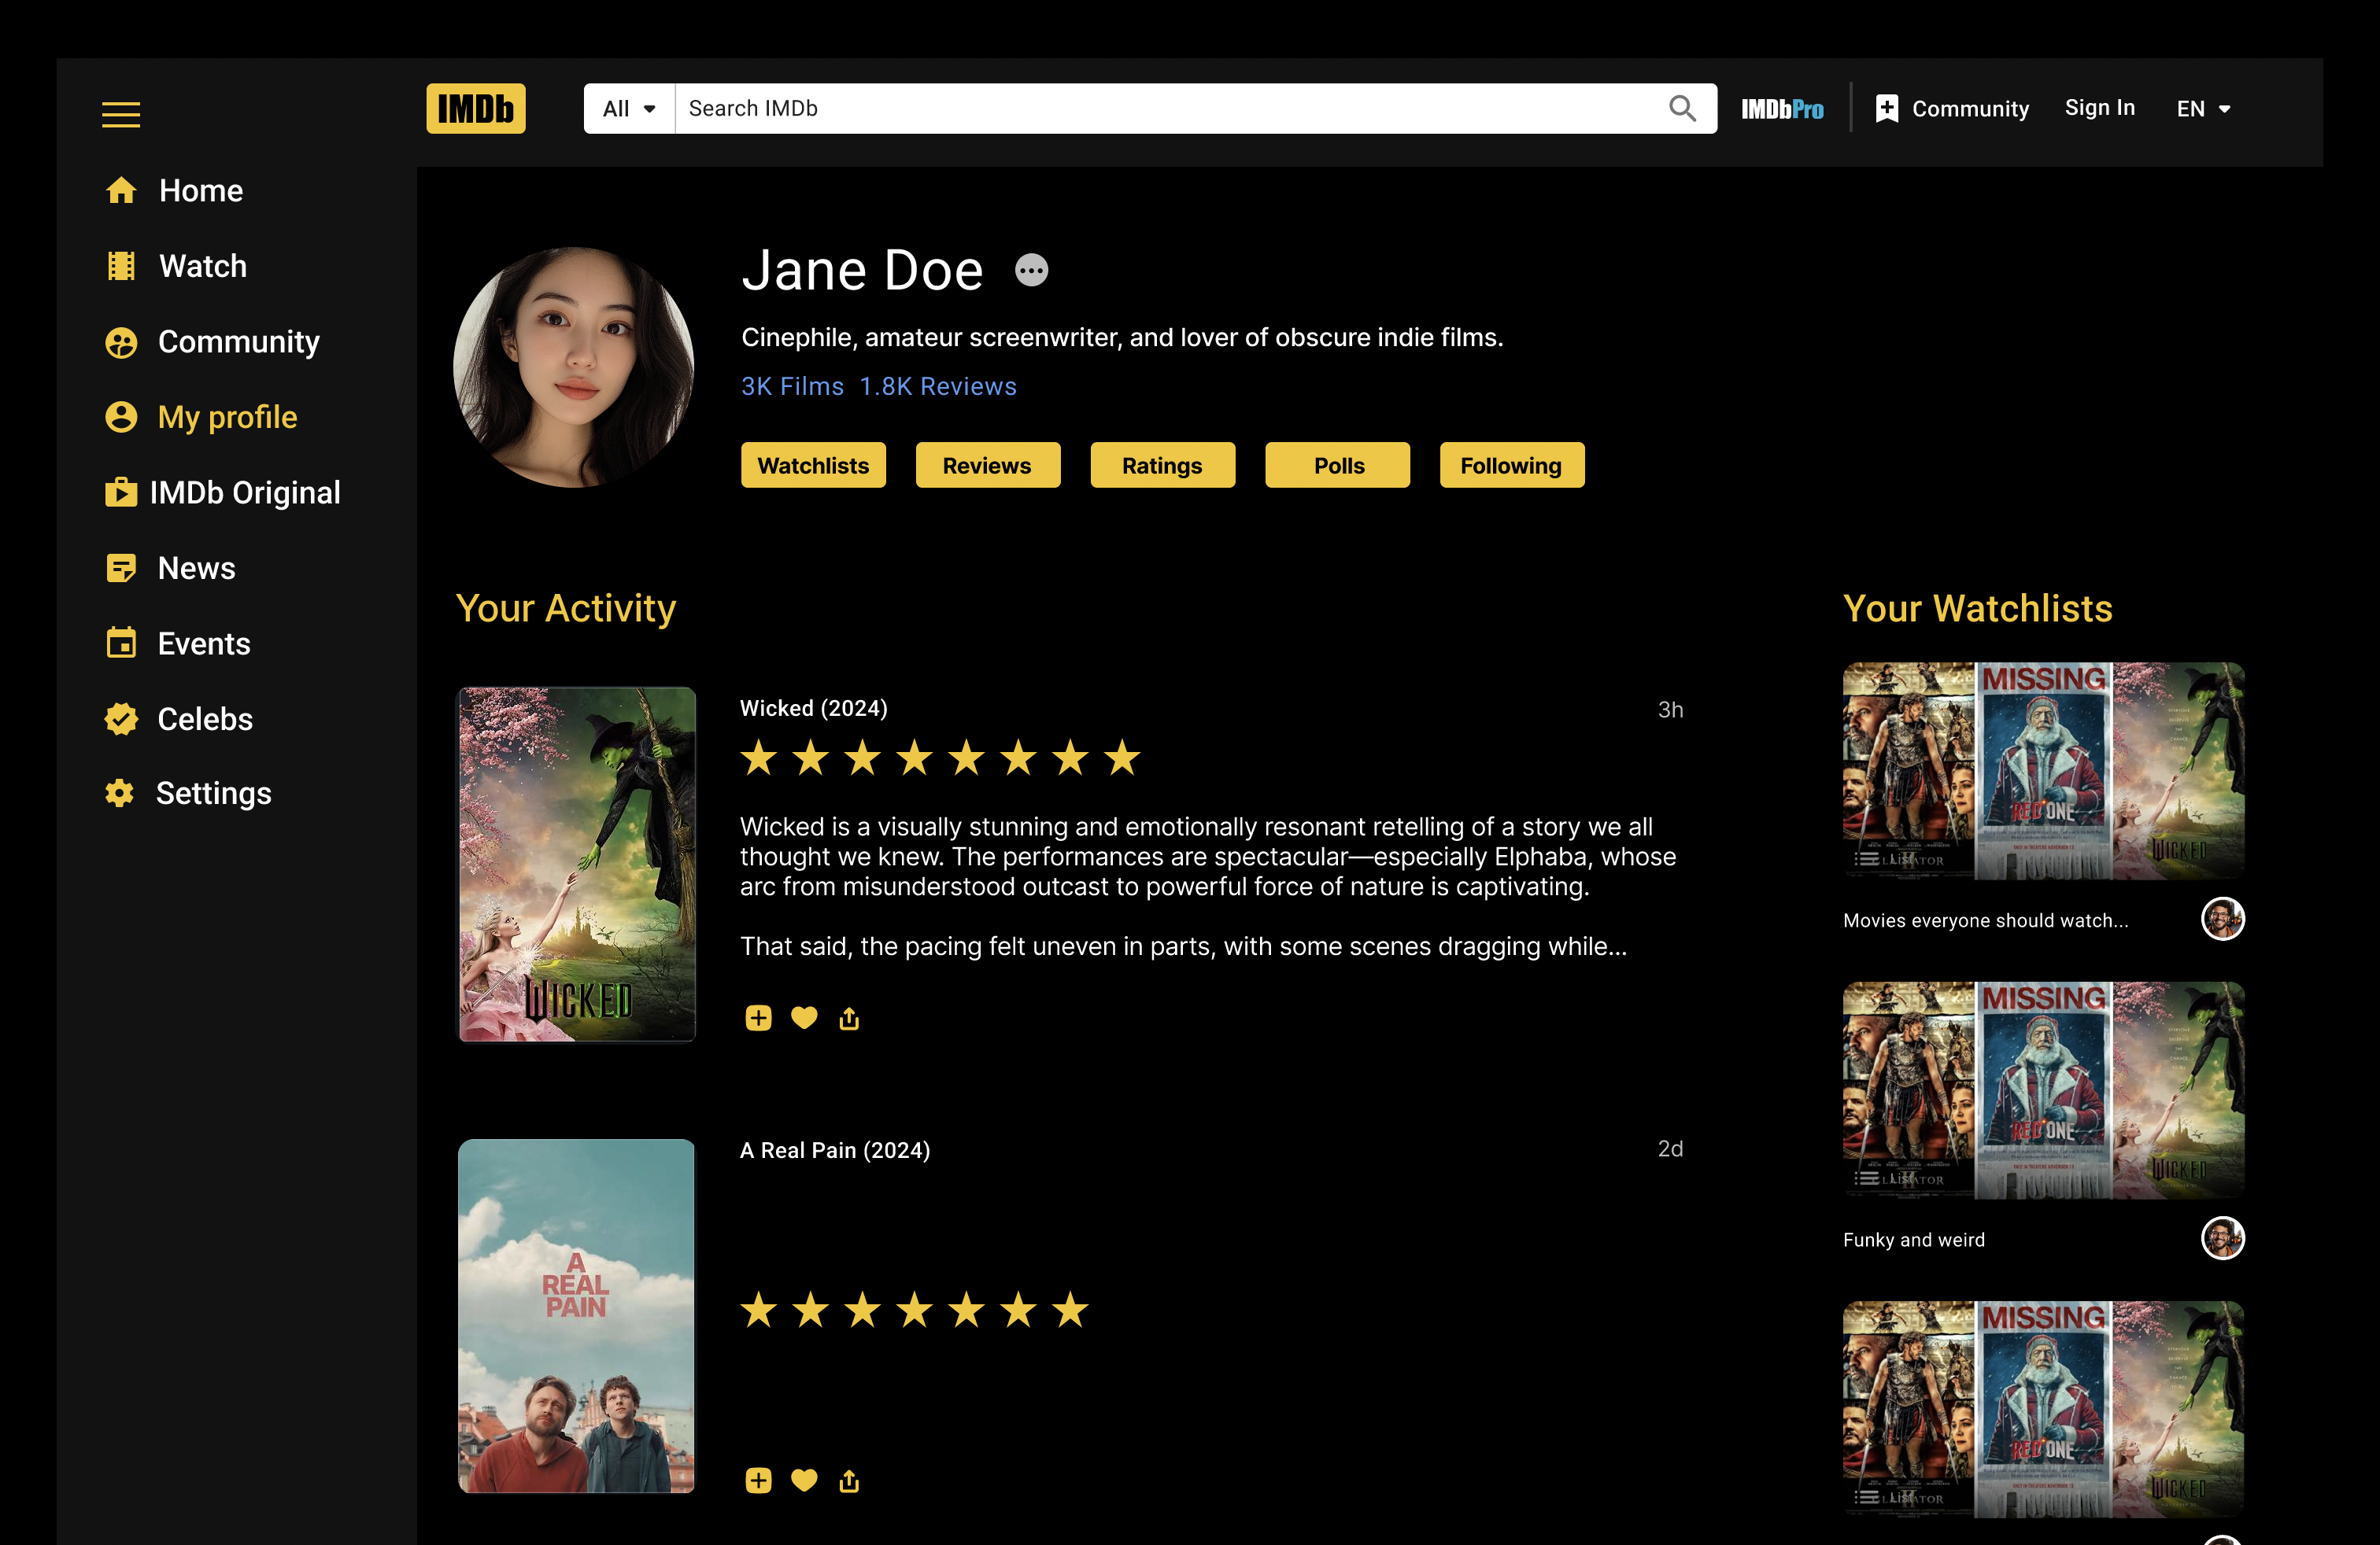Image resolution: width=2380 pixels, height=1545 pixels.
Task: Open the EN language selector
Action: pyautogui.click(x=2203, y=108)
